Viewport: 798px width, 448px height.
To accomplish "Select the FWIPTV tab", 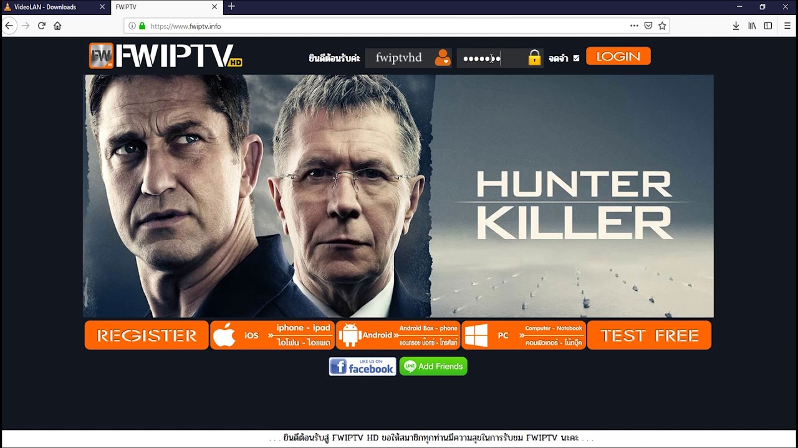I will [x=167, y=7].
